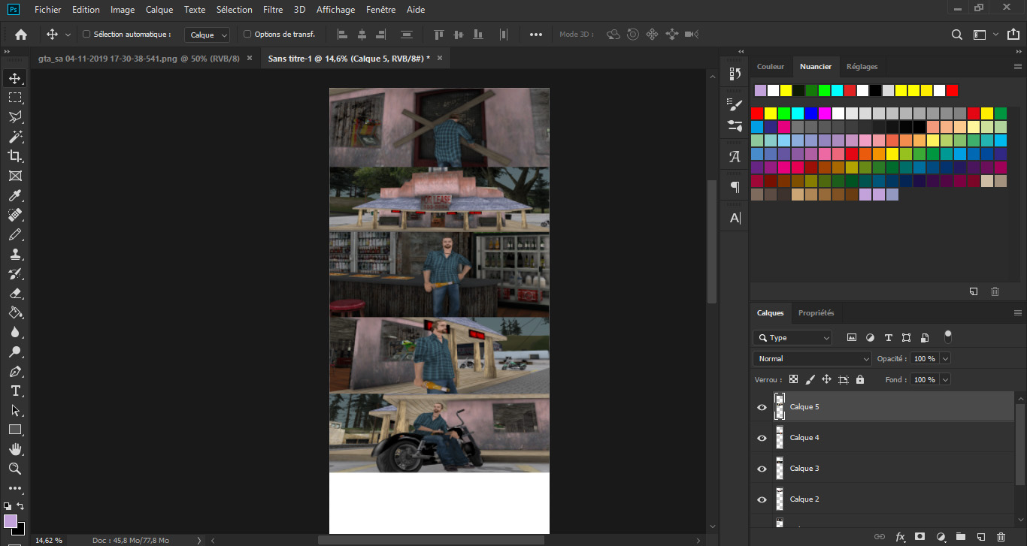Open the Type layer filter dropdown

tap(792, 338)
